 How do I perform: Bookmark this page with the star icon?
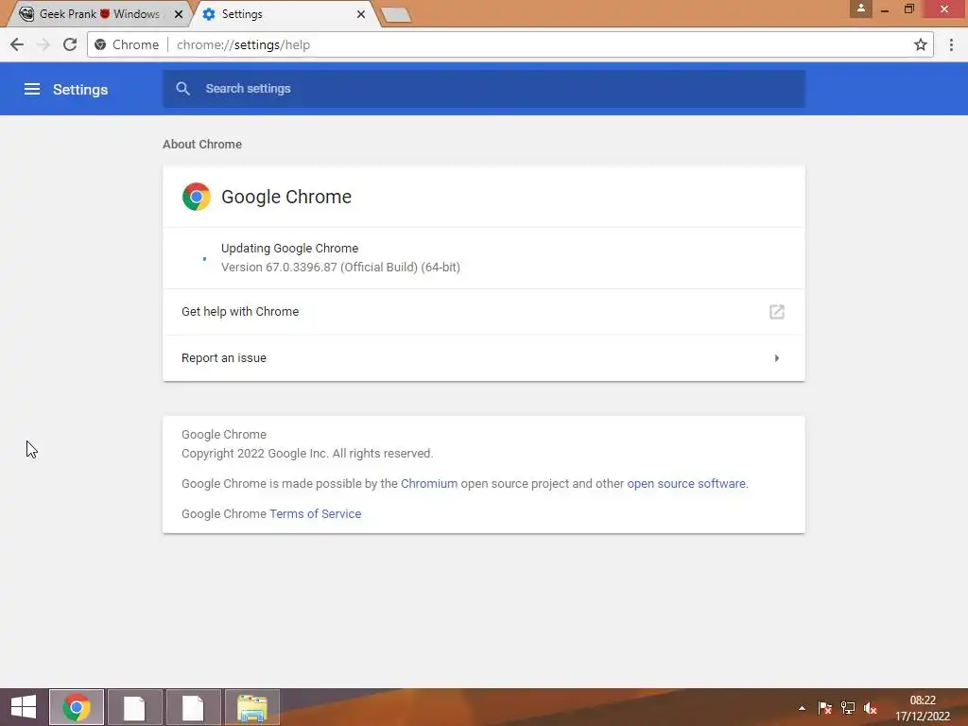[921, 44]
